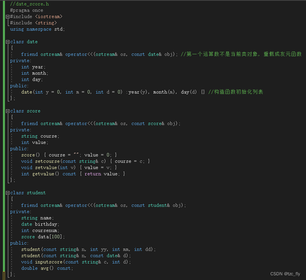Image resolution: width=306 pixels, height=280 pixels.
Task: Click the return keyword in getvalue
Action: click(93, 174)
